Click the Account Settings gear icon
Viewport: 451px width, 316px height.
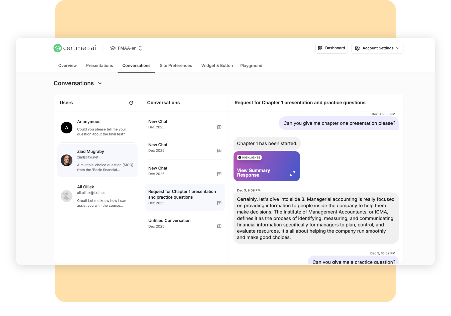(x=357, y=48)
